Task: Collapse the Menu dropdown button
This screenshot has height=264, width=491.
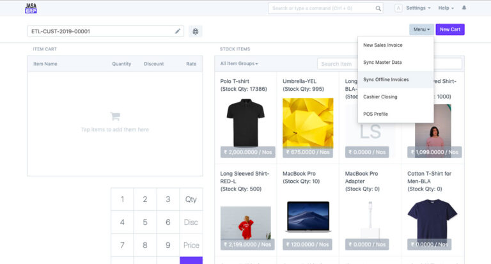Action: coord(421,29)
